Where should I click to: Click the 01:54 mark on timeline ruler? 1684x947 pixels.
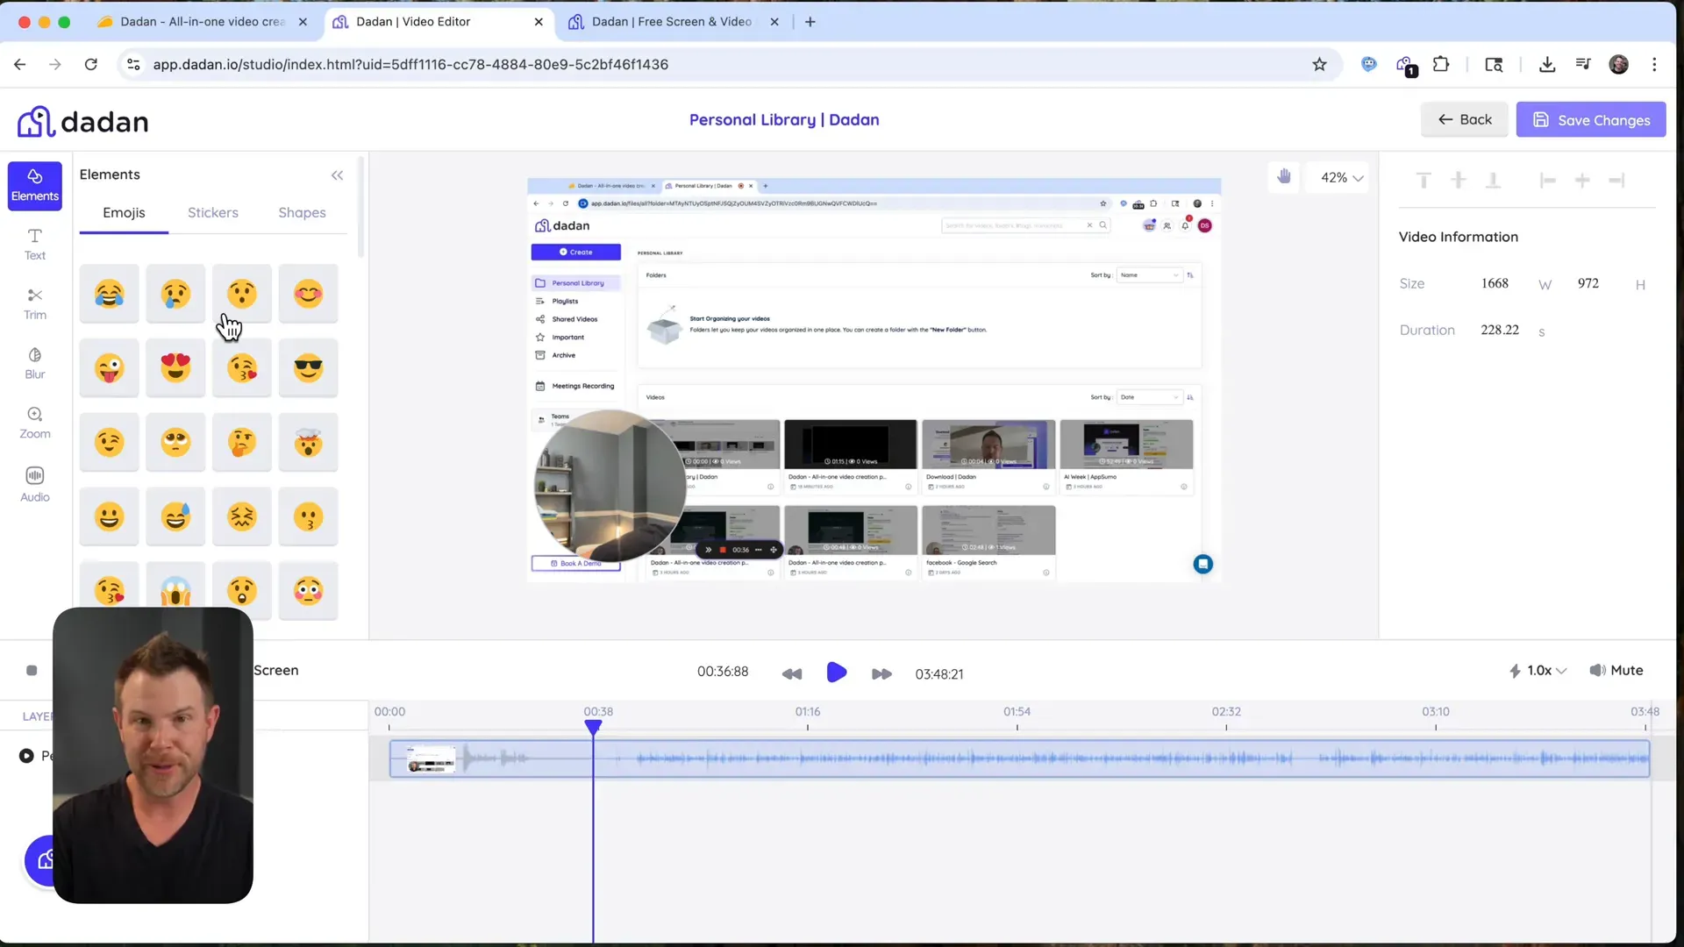1017,712
